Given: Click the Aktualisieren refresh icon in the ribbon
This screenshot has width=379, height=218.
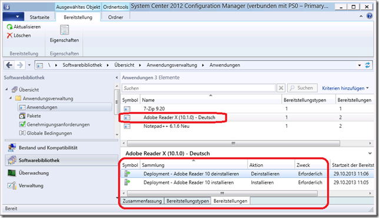Looking at the screenshot, I should 9,27.
